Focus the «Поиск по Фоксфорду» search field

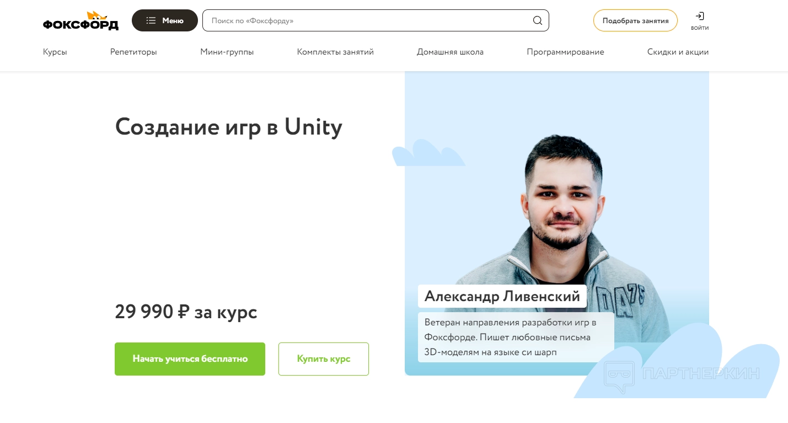376,20
